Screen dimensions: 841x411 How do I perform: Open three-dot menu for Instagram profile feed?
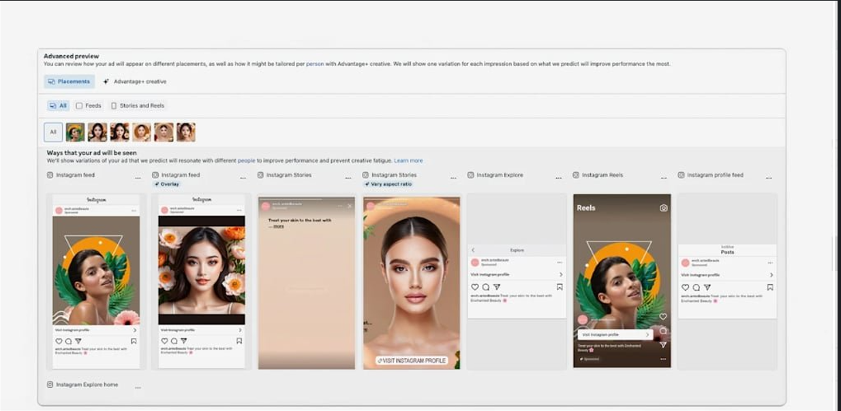[769, 178]
